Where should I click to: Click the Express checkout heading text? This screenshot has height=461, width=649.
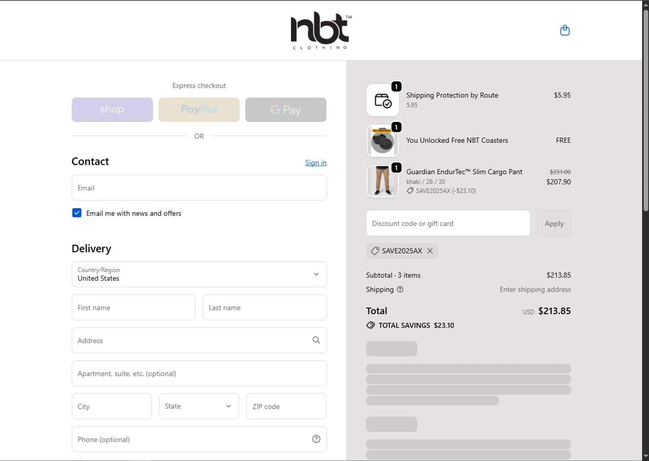199,86
